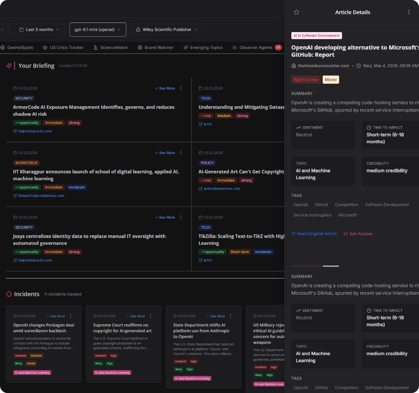Open IIT Kharagpur school of digital learning headline
The height and width of the screenshot is (393, 419).
(96, 175)
